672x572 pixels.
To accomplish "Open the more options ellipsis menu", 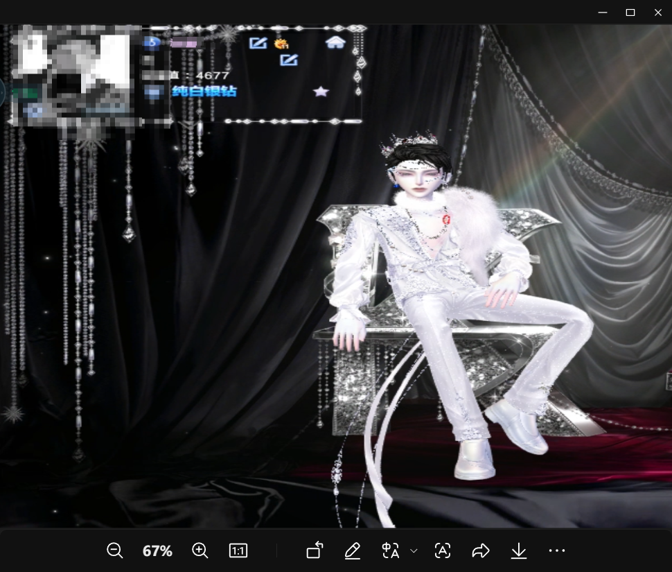I will [x=557, y=551].
